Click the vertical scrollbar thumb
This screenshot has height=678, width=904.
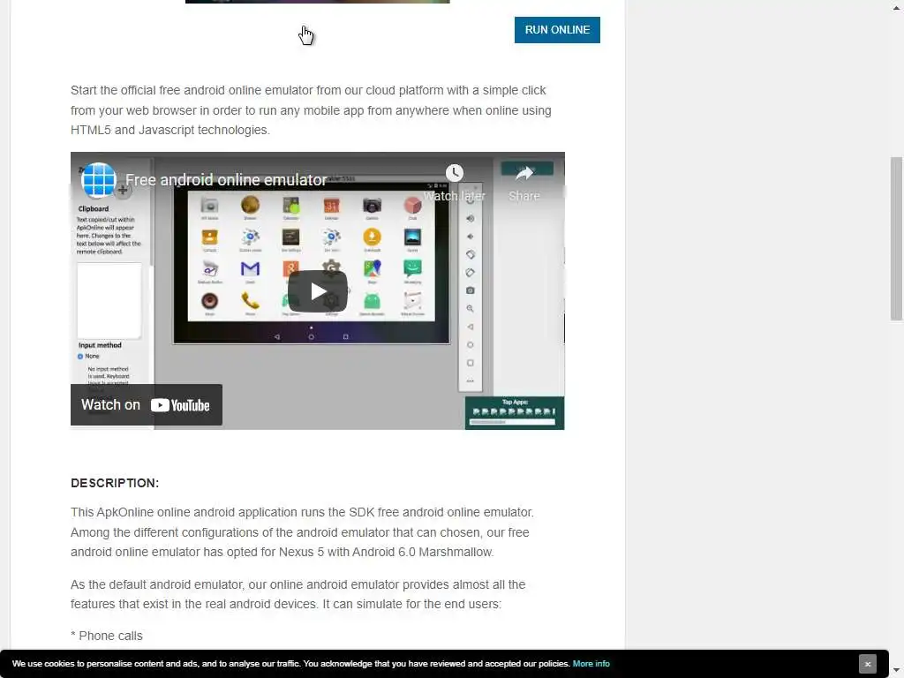(897, 238)
